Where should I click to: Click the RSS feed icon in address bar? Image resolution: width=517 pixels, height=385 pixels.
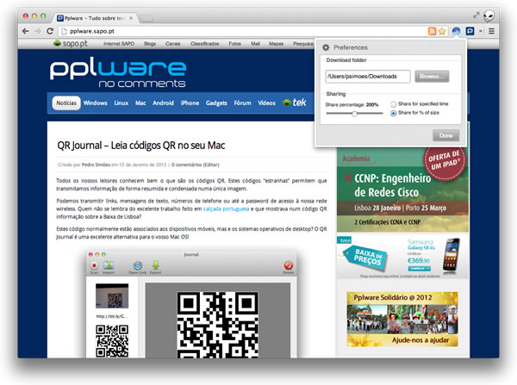(x=433, y=31)
